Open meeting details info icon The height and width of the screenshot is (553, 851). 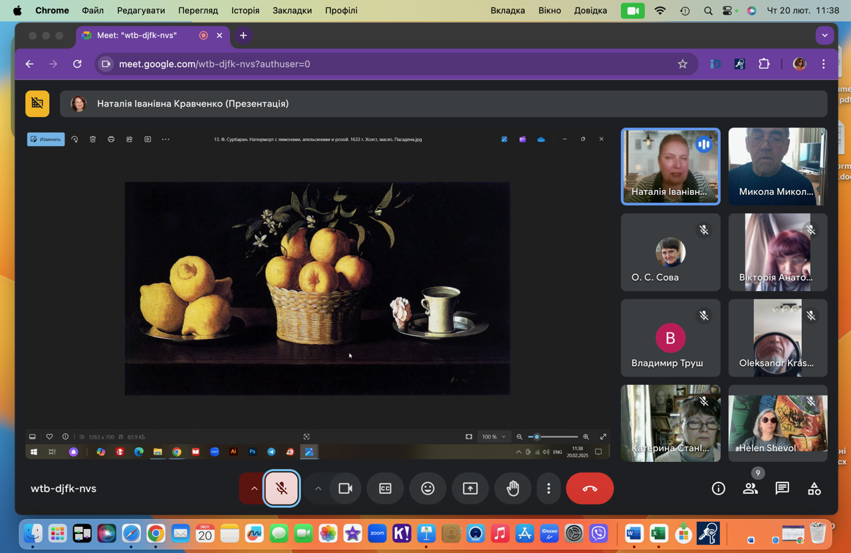[719, 489]
